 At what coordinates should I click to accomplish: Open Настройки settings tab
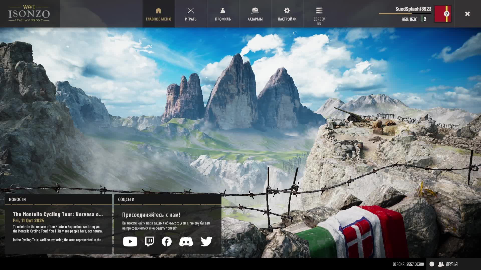coord(287,14)
